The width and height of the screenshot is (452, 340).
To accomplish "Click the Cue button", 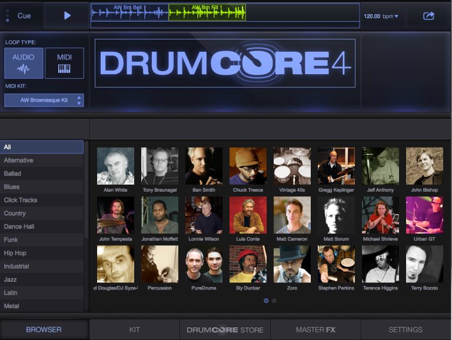I will coord(24,15).
